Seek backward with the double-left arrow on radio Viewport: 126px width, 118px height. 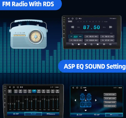click(x=72, y=27)
